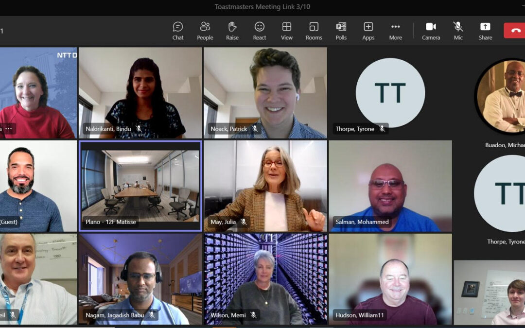Open the Polls panel
Image resolution: width=525 pixels, height=328 pixels.
[341, 31]
